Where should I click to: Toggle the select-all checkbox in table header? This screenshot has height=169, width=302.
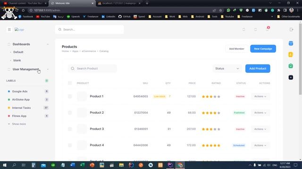[70, 83]
